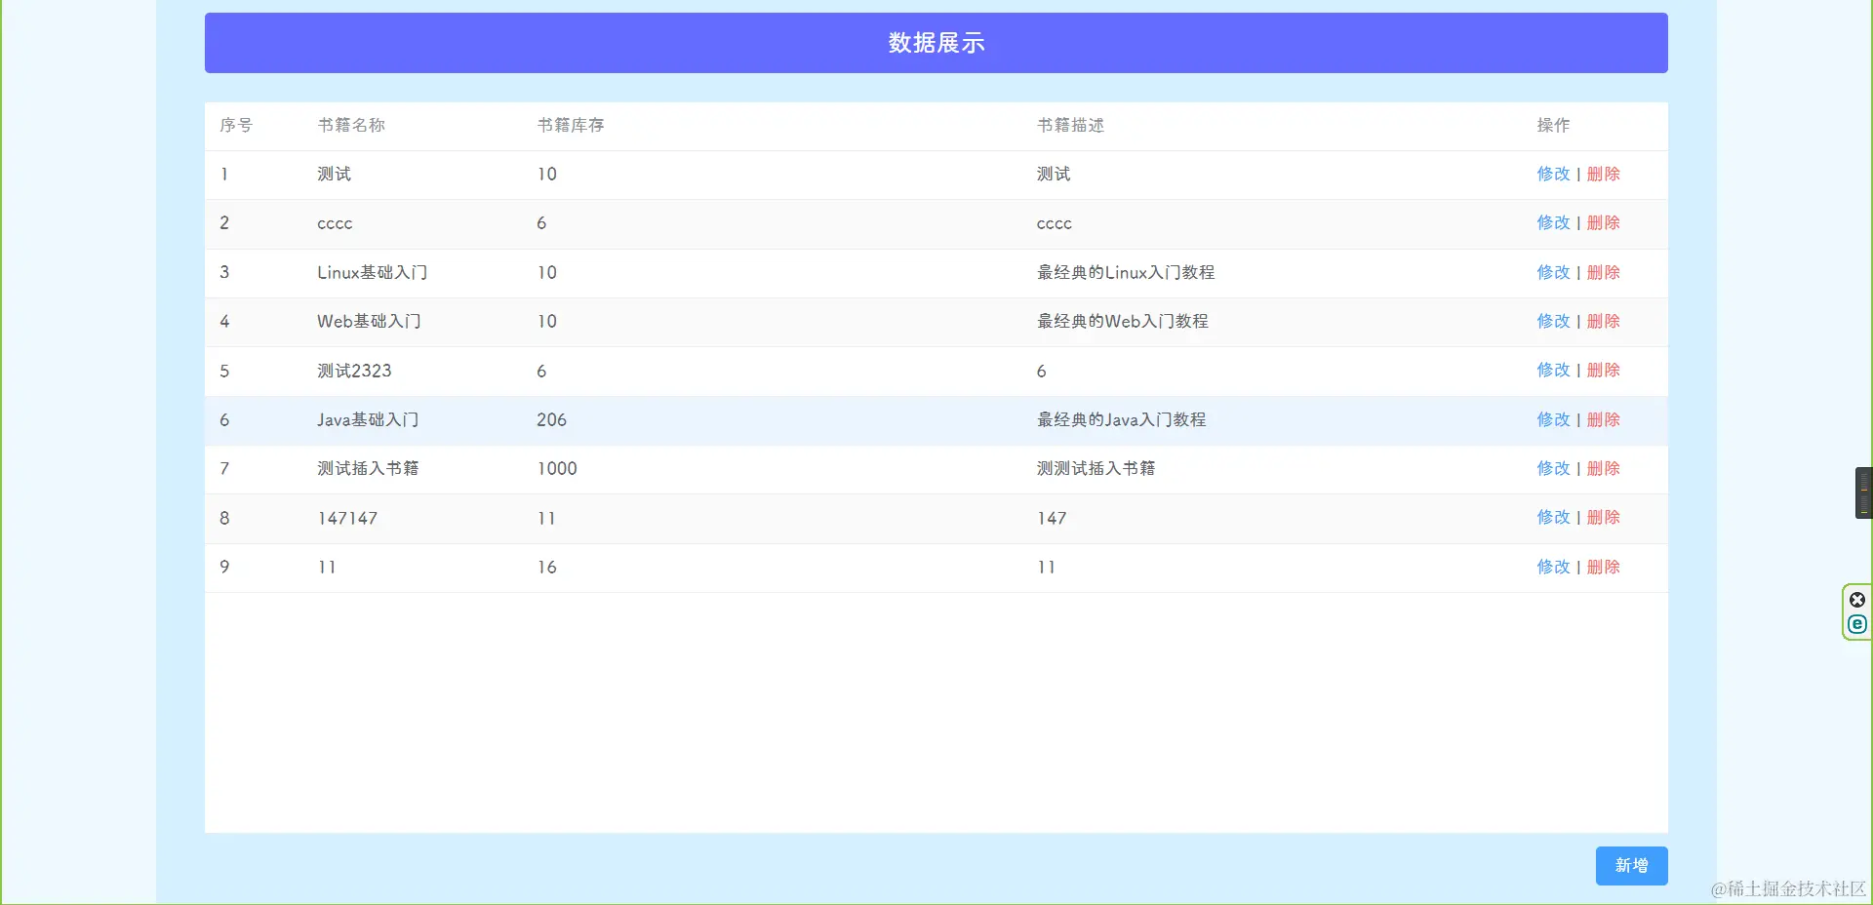Modify the 147147 book row
Viewport: 1873px width, 905px height.
point(1553,517)
